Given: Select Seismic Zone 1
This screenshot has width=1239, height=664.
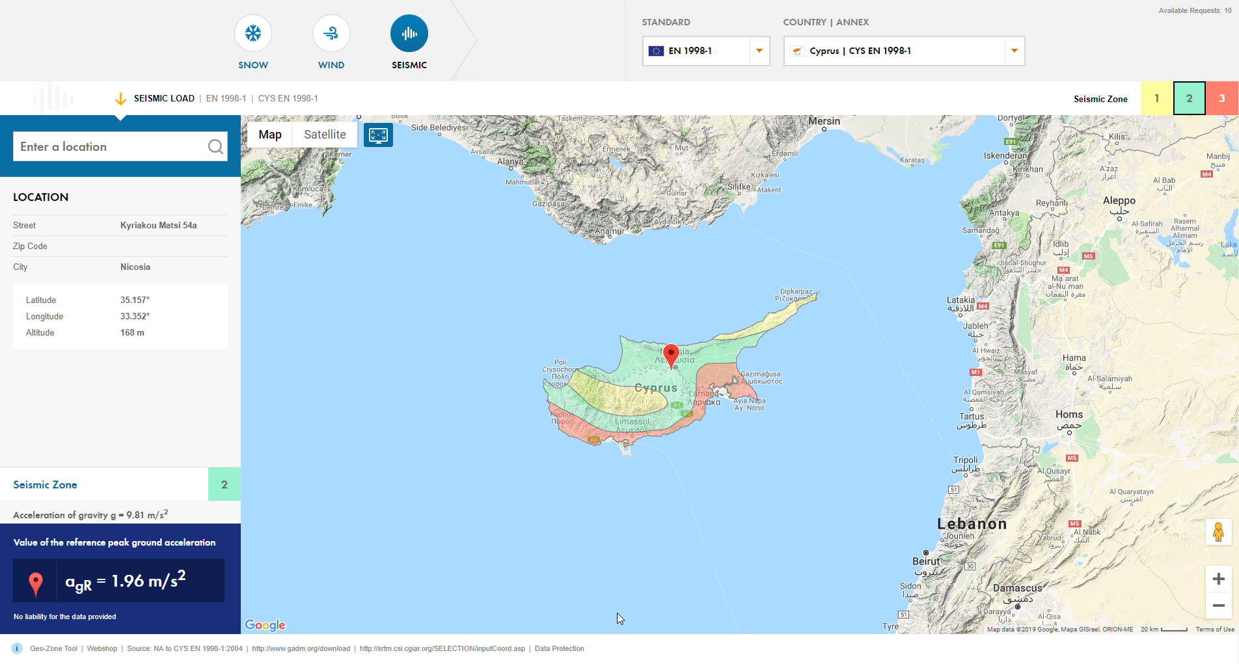Looking at the screenshot, I should pyautogui.click(x=1157, y=98).
